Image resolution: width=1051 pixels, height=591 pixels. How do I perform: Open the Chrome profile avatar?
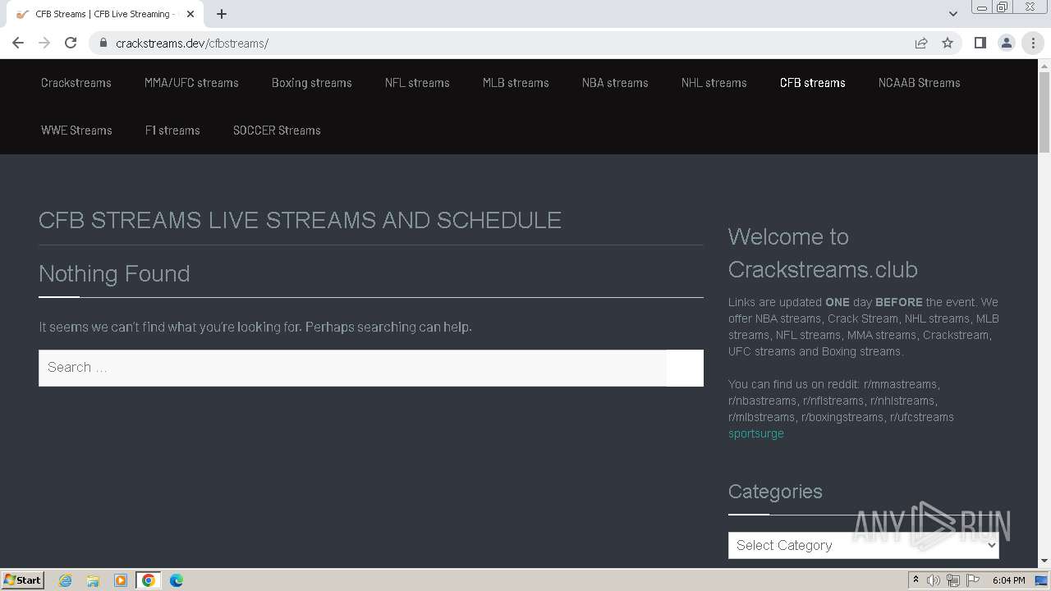coord(1006,43)
